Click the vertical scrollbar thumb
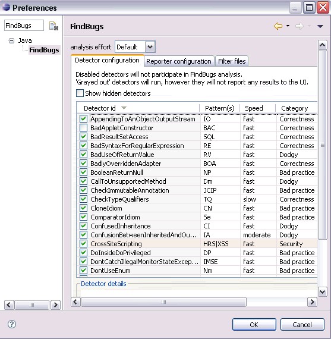 (322, 145)
